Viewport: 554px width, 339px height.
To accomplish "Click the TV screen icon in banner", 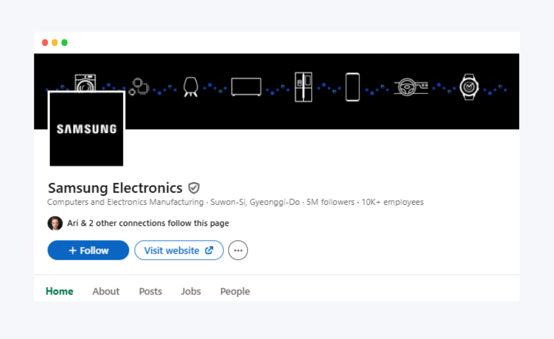I will (x=246, y=87).
